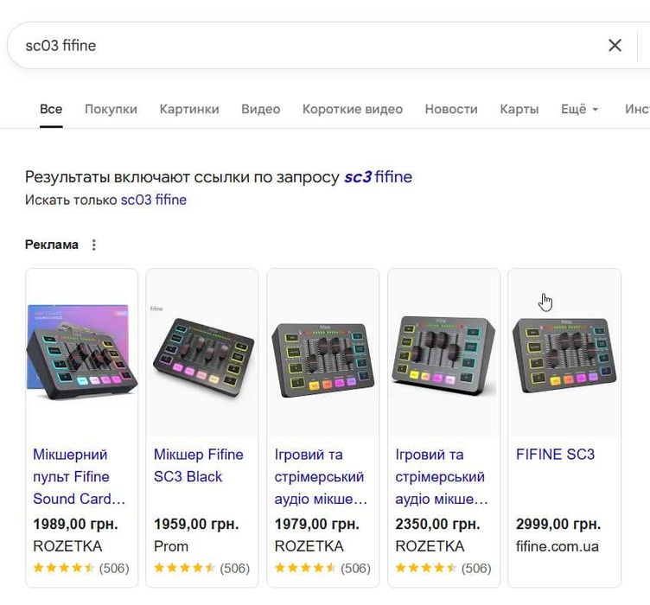Open the Мікшерний пульт Fifine Sound Card listing
Viewport: 650px width, 605px height.
click(x=80, y=476)
